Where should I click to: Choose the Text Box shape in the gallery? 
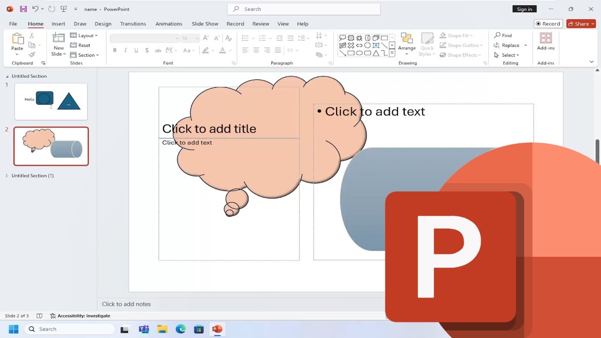[376, 46]
